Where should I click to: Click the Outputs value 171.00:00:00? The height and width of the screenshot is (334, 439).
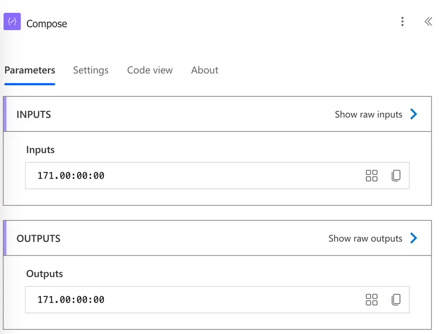point(71,300)
